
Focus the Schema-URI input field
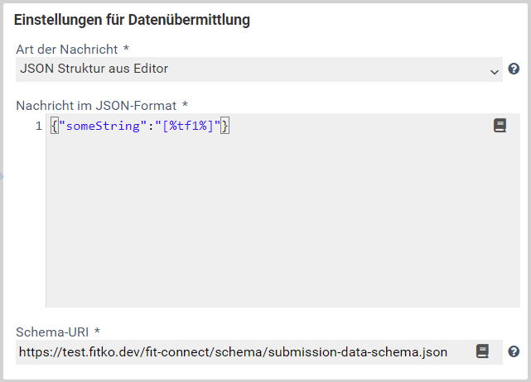[x=259, y=352]
